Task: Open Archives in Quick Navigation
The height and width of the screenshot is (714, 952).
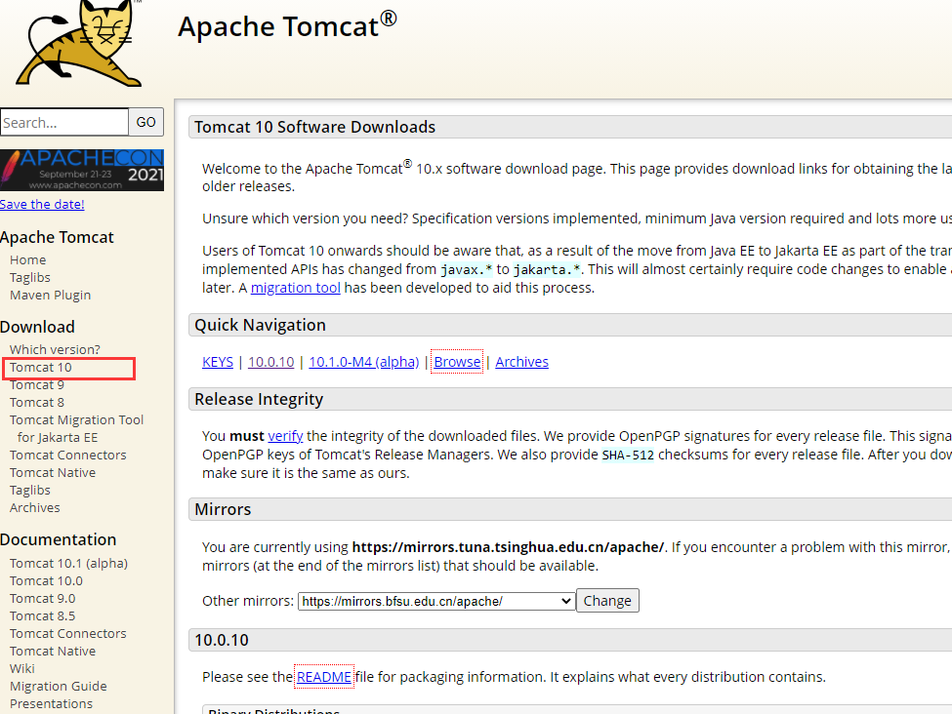Action: tap(521, 362)
